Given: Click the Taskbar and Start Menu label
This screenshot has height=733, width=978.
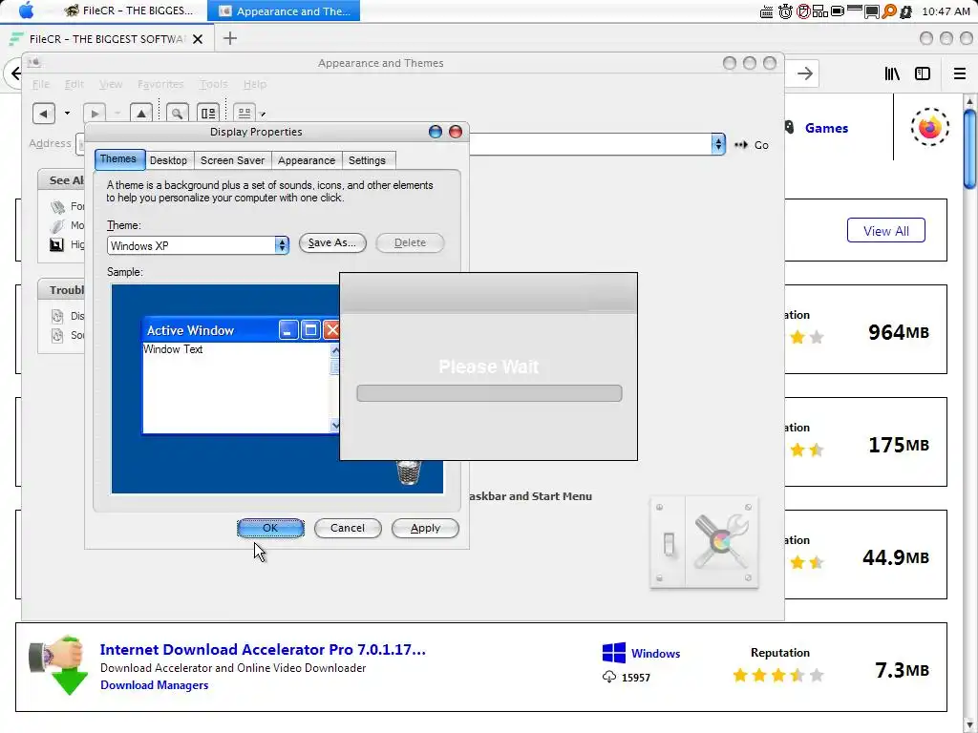Looking at the screenshot, I should [529, 496].
